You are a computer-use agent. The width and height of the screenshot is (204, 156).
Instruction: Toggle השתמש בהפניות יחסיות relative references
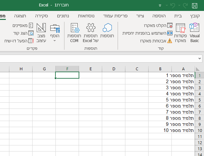coord(170,33)
